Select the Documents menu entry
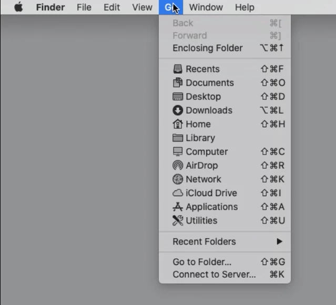 (x=225, y=83)
